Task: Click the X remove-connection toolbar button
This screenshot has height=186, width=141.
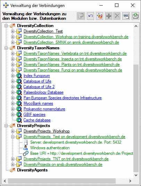Action: [x=117, y=16]
